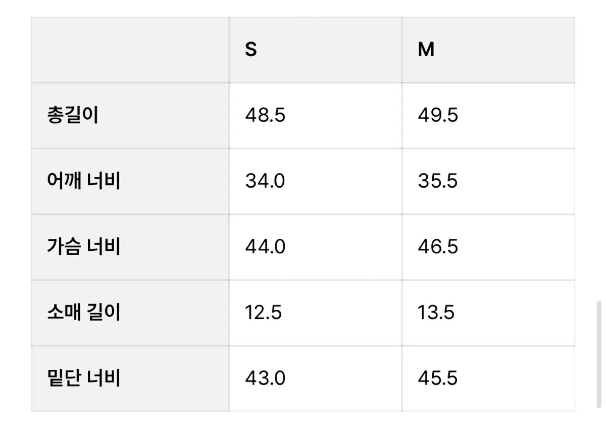Select the S size column header
The width and height of the screenshot is (606, 428).
pos(316,50)
